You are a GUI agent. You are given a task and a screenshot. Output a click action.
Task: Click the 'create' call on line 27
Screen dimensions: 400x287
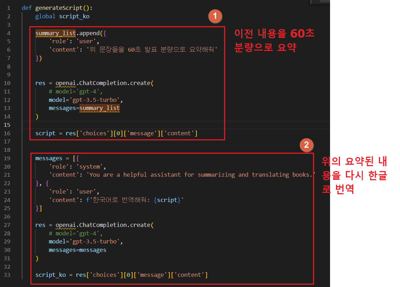(140, 225)
